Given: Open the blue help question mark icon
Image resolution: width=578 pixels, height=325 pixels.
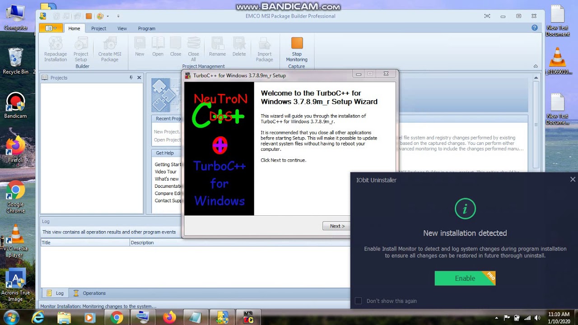Looking at the screenshot, I should (x=535, y=28).
